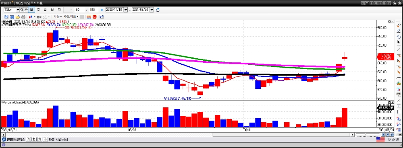Toggle the 관 button beside the search icon
This screenshot has width=403, height=148.
click(26, 10)
